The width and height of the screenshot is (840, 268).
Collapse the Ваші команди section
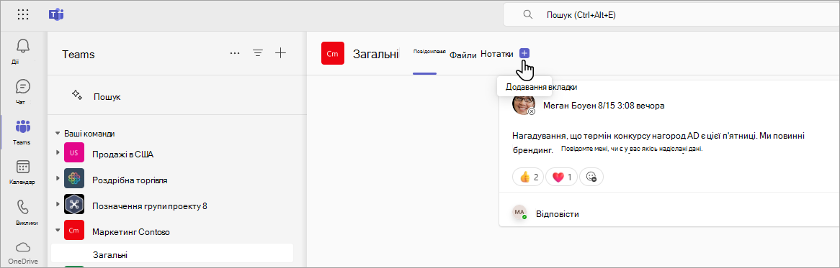[58, 134]
